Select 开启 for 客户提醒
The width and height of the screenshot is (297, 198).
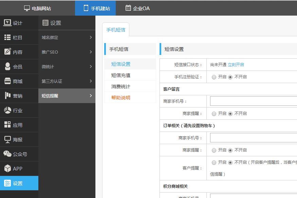214,162
